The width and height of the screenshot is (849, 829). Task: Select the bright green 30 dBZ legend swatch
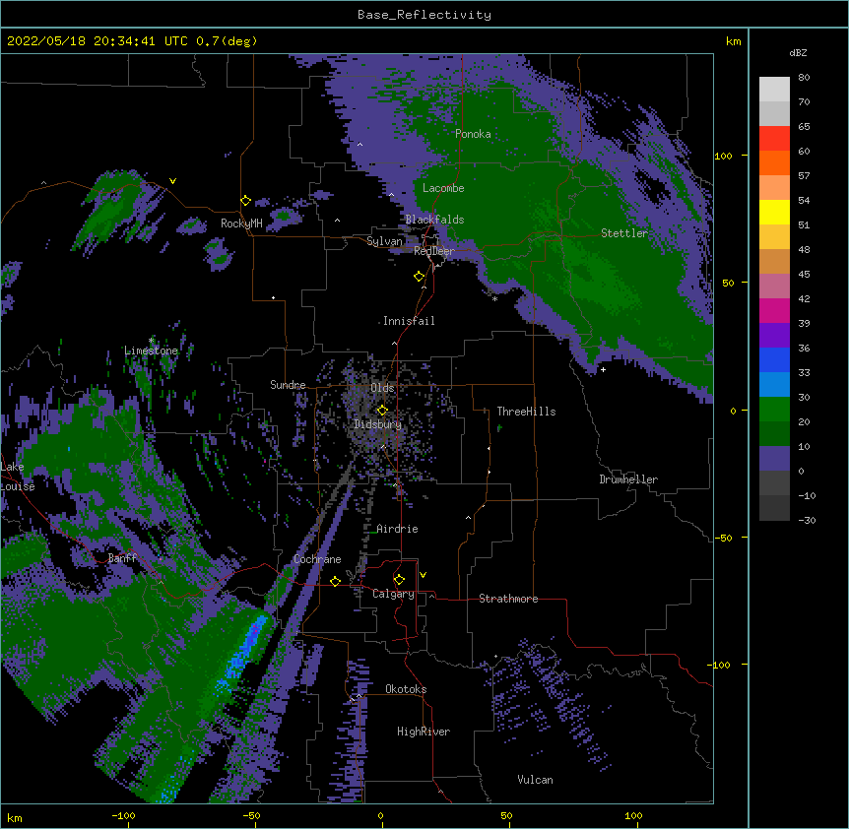[x=774, y=409]
